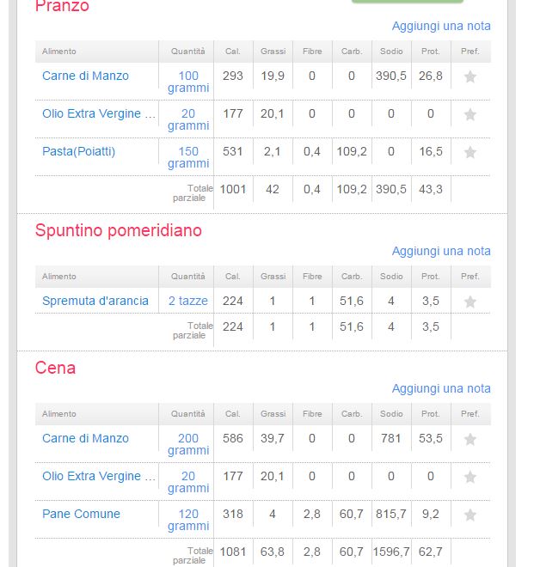Viewport: 534px width, 567px height.
Task: Open Pasta(Poiatti) food details
Action: click(x=78, y=151)
